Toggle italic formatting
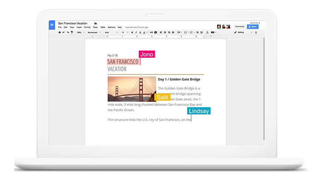Screen dimensions: 322x181 click(136, 32)
